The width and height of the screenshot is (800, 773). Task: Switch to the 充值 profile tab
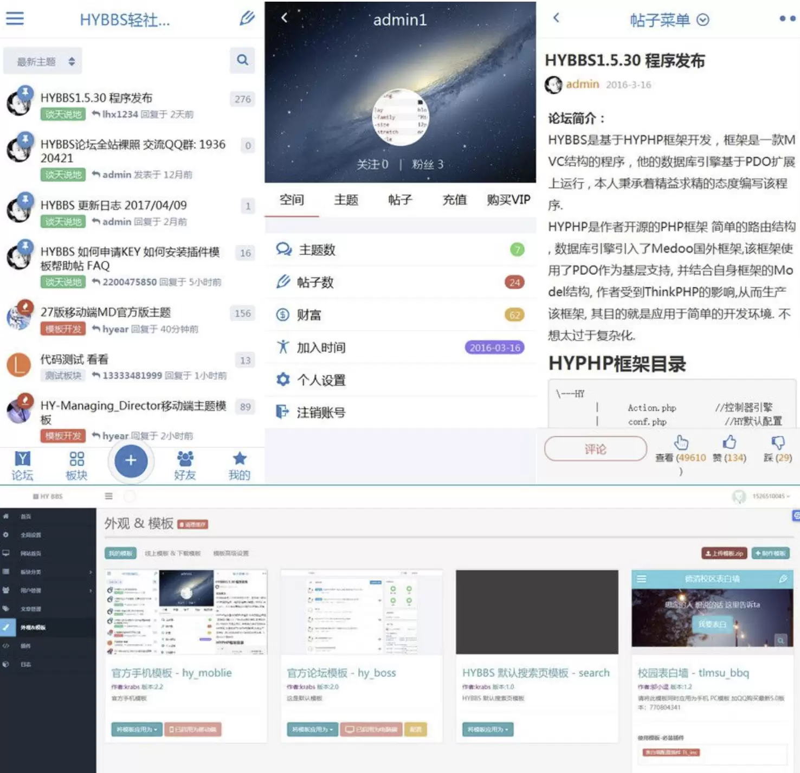[x=454, y=200]
